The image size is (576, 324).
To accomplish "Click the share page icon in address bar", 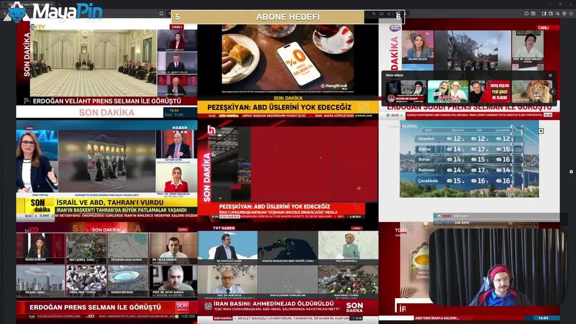I will point(389,13).
